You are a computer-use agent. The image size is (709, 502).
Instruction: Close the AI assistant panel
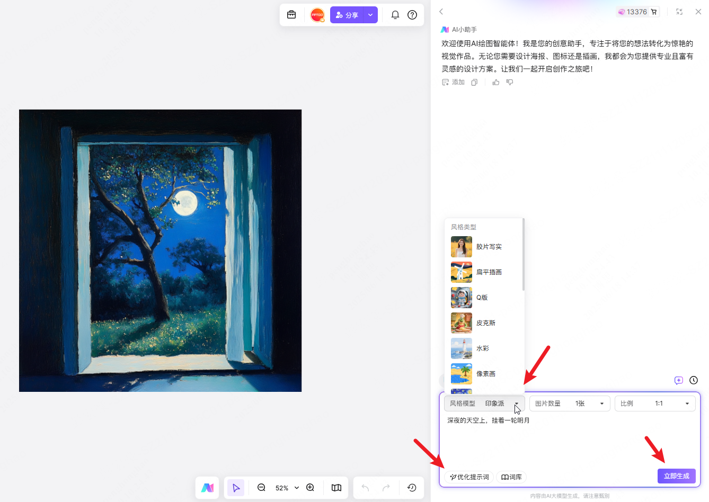click(698, 12)
